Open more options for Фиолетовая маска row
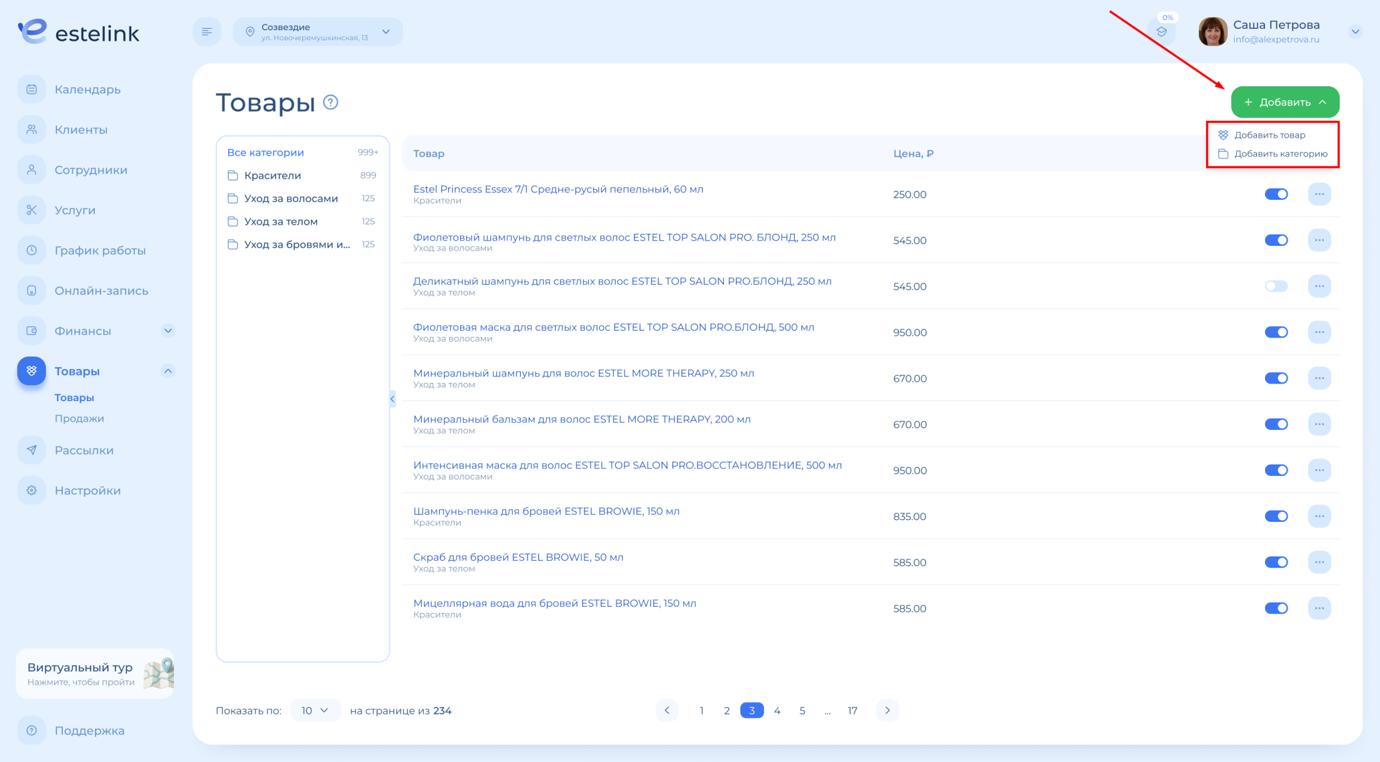 click(1319, 332)
